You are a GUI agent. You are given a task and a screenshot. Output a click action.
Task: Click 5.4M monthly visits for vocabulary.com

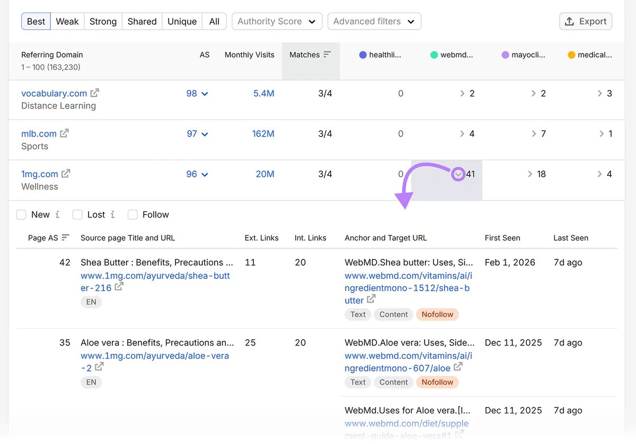pos(263,93)
